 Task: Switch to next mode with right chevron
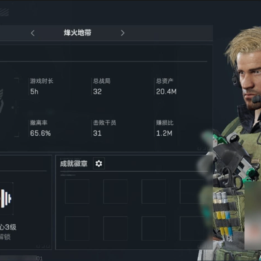[123, 33]
